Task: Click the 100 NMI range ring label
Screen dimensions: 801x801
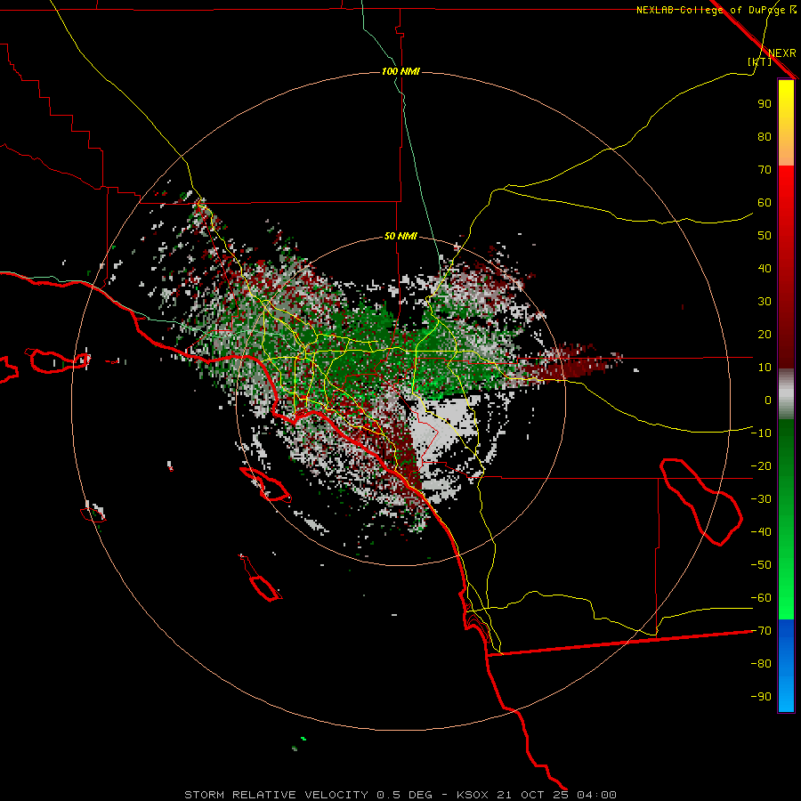Action: point(400,71)
